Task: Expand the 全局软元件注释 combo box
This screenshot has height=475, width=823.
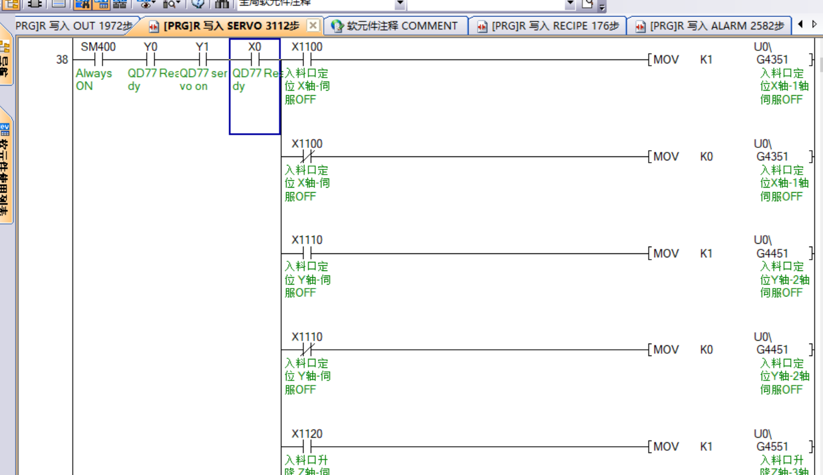Action: click(400, 3)
